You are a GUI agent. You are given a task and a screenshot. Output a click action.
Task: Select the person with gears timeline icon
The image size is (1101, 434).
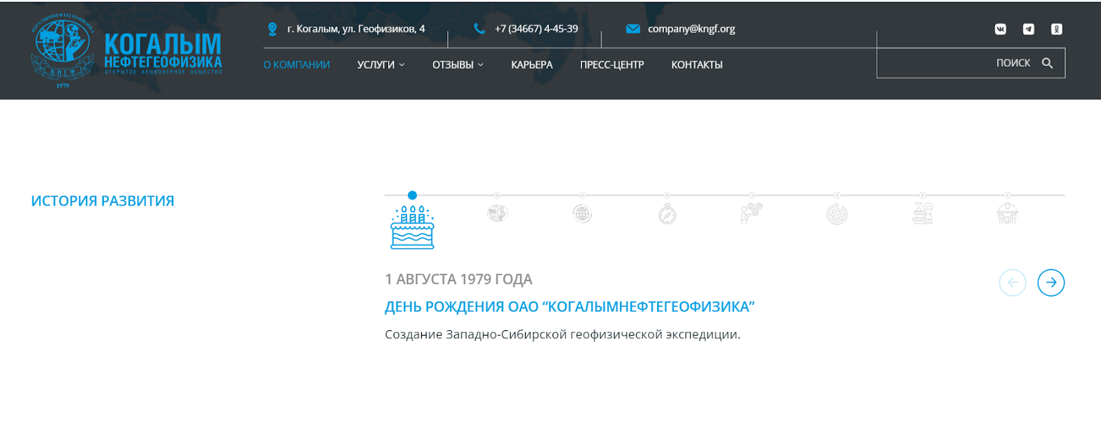(x=751, y=214)
